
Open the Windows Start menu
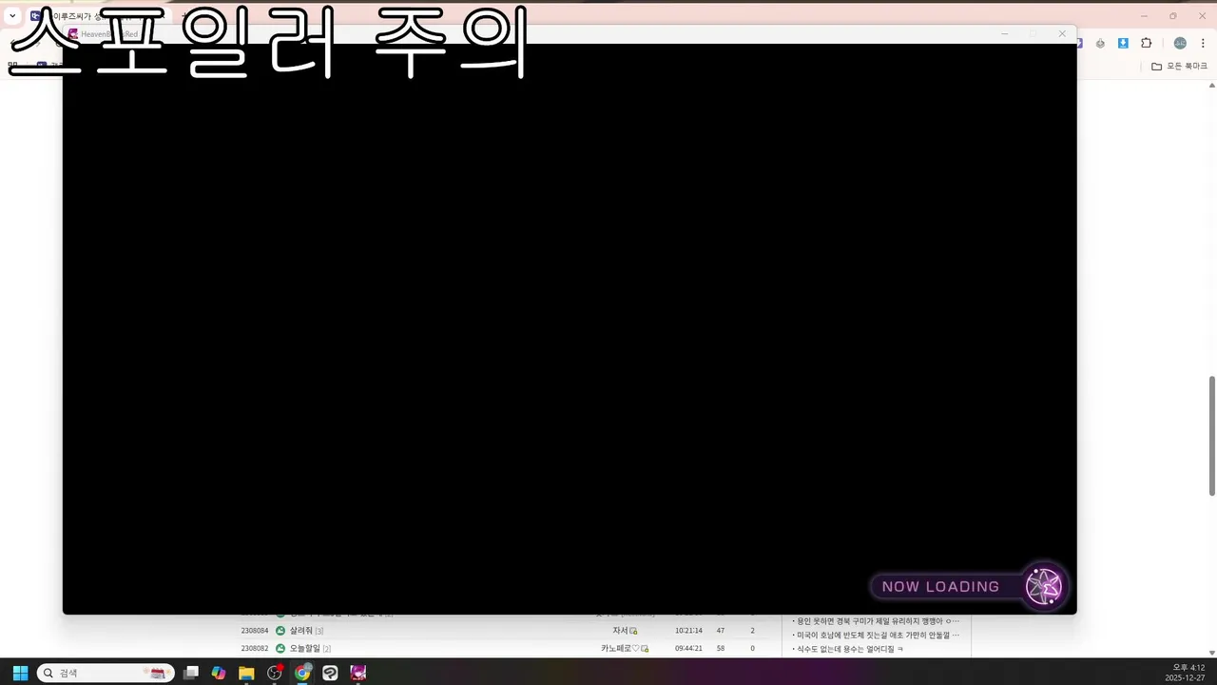coord(20,673)
